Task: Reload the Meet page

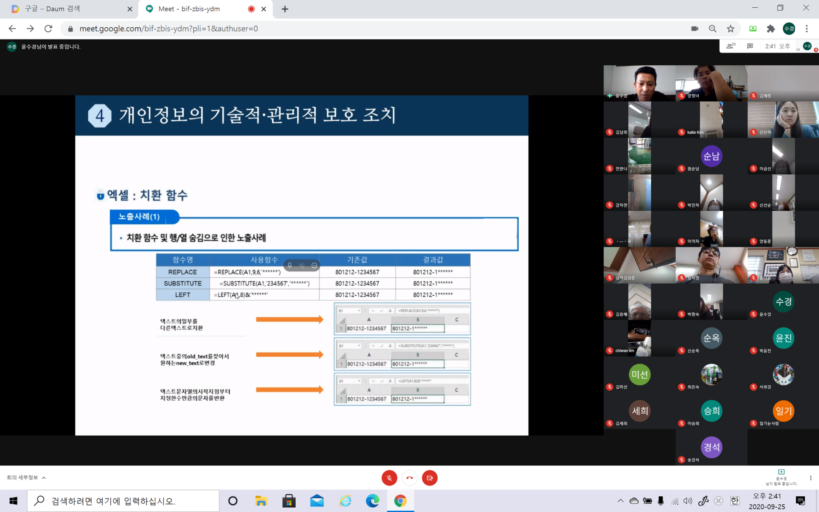Action: tap(48, 29)
